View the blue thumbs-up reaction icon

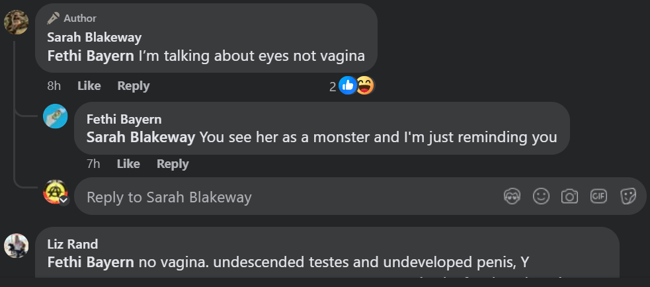click(x=348, y=85)
